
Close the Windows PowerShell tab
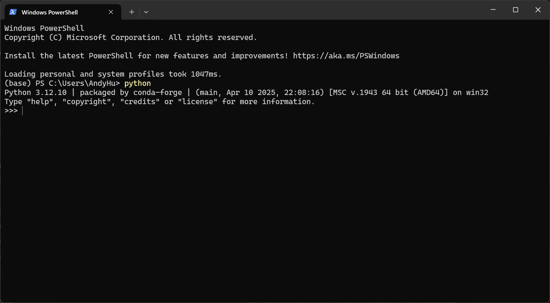point(111,12)
